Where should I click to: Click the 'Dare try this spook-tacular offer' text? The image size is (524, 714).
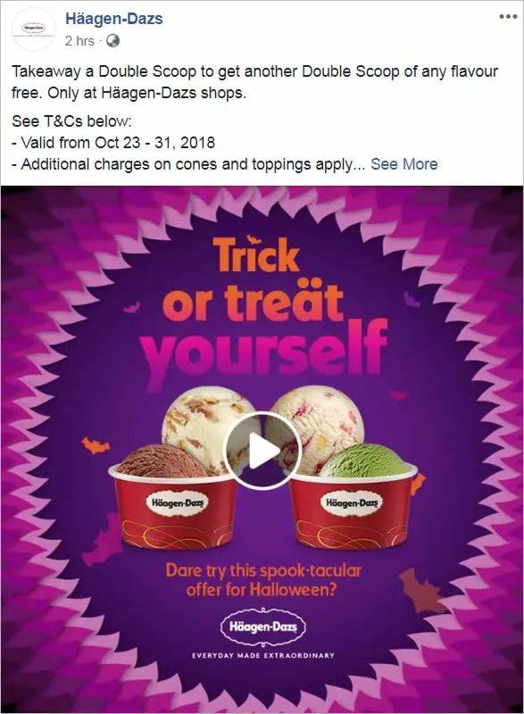coord(262,580)
